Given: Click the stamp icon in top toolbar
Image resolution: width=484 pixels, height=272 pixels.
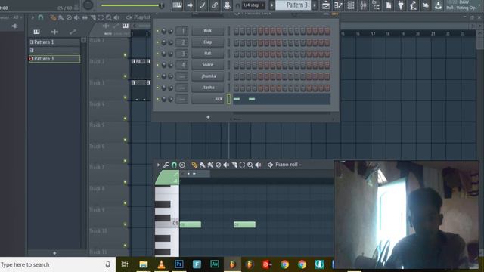Looking at the screenshot, I should point(227,5).
